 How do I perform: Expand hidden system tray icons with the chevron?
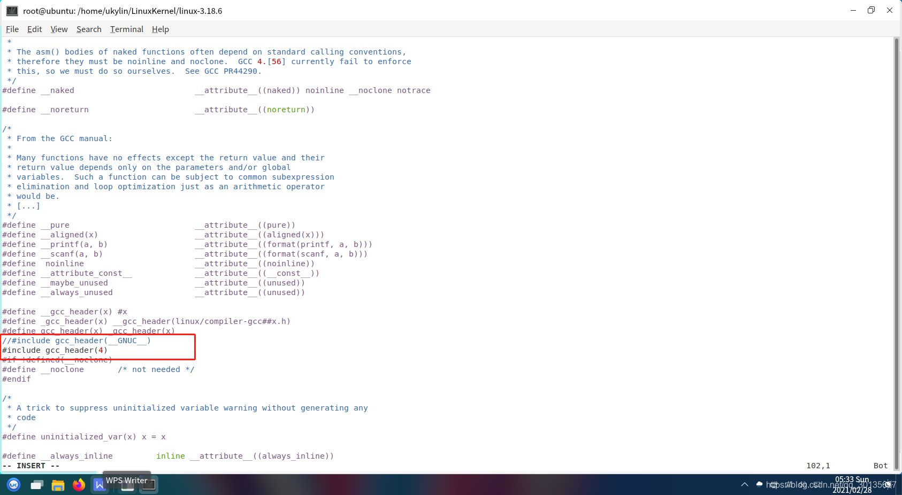(x=745, y=485)
